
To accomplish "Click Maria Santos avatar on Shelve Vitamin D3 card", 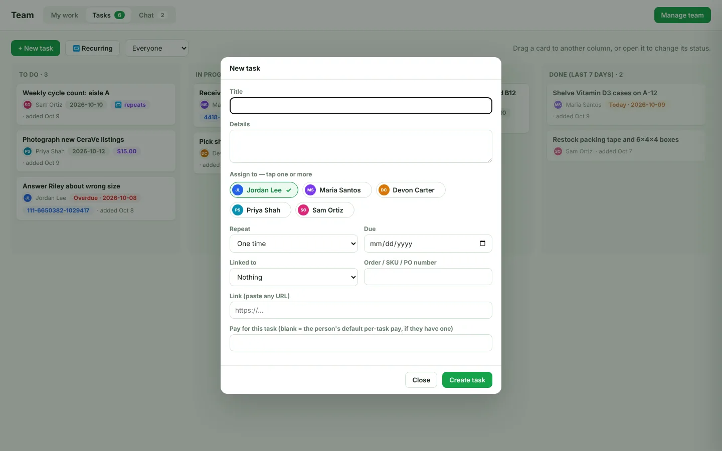I will pos(558,105).
